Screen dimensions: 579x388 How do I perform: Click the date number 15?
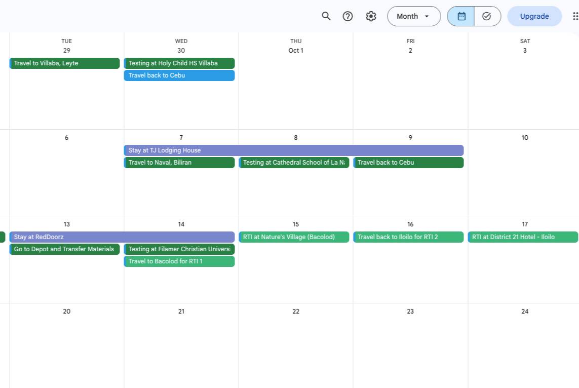[x=296, y=224]
